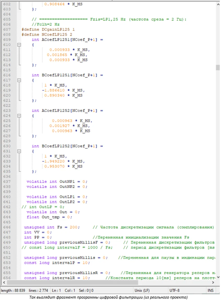
Task: Select line number 607 in the margin
Action: click(x=7, y=29)
